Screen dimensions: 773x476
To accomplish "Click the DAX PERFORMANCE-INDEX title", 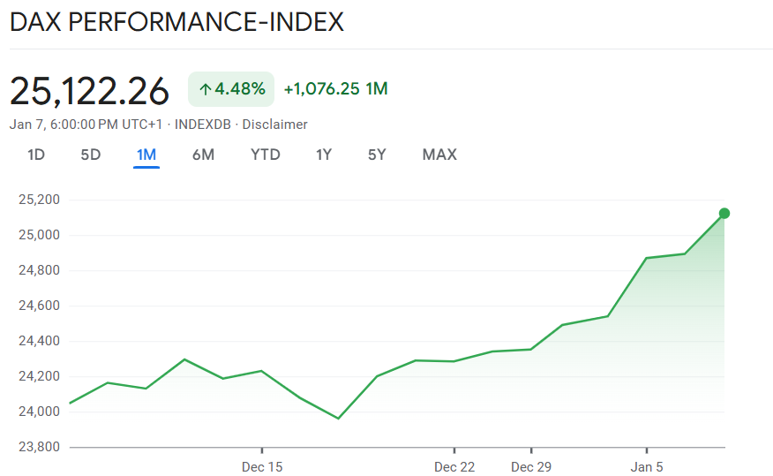I will (176, 22).
